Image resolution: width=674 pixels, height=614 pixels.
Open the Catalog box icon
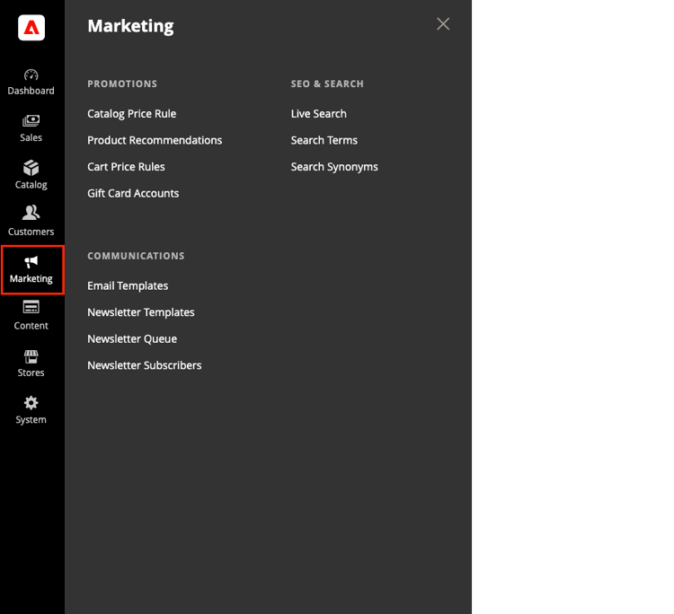31,168
